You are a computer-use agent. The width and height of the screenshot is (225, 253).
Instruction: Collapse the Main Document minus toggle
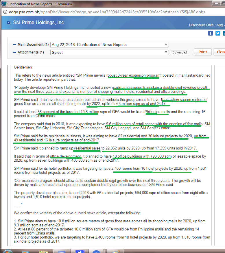pos(14,44)
